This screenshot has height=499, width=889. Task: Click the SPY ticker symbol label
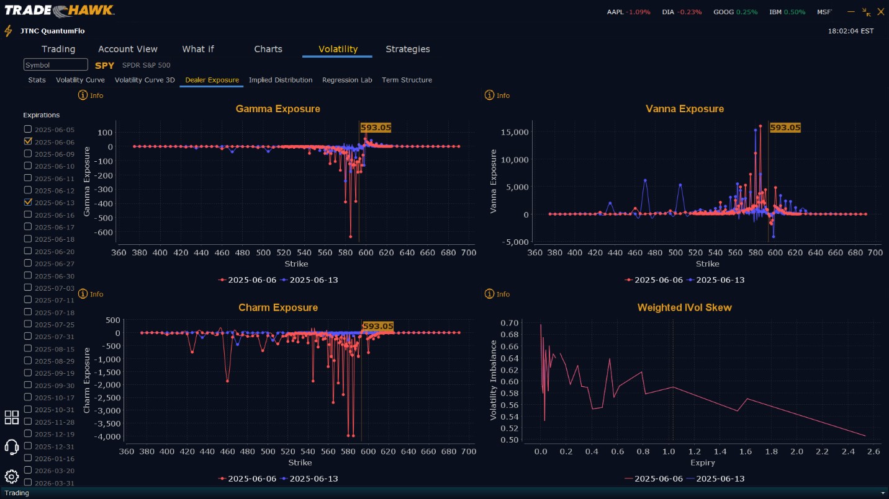tap(105, 65)
